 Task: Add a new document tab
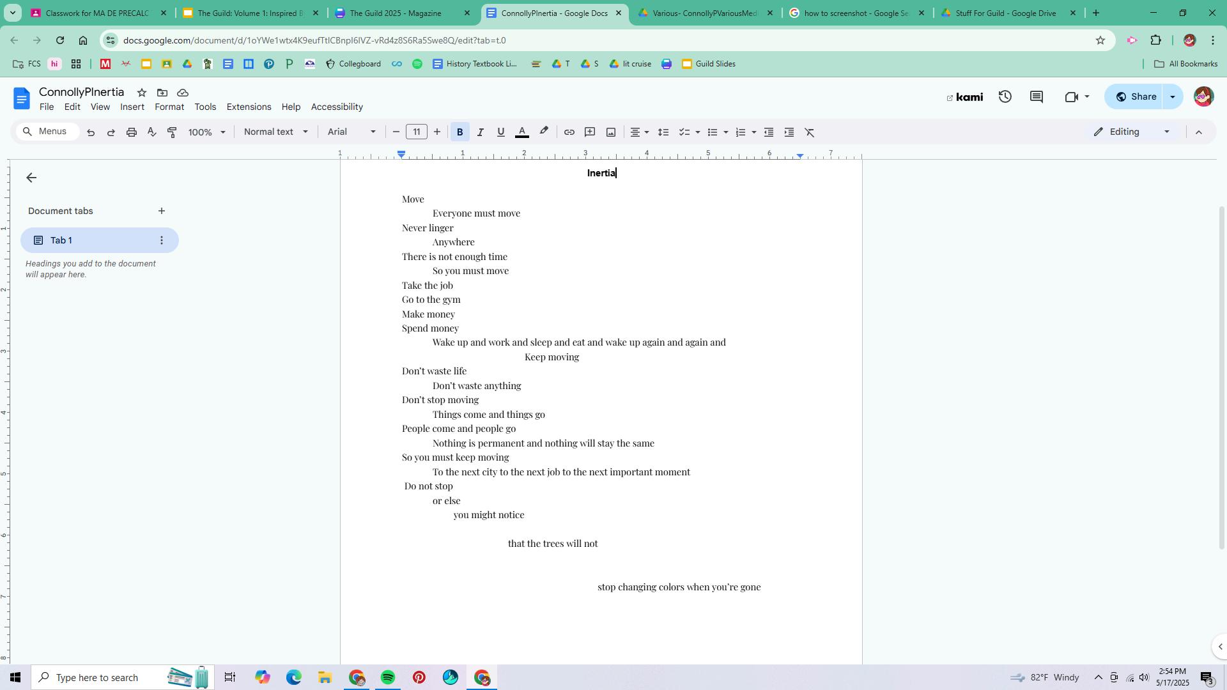click(x=162, y=211)
